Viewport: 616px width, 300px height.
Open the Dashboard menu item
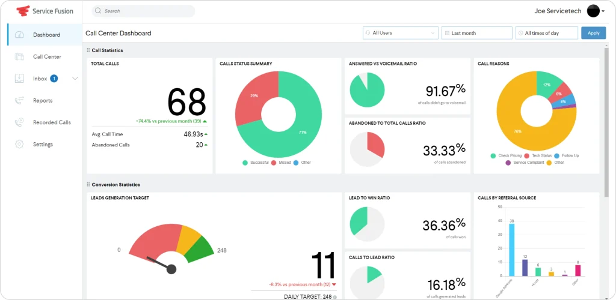pyautogui.click(x=45, y=34)
